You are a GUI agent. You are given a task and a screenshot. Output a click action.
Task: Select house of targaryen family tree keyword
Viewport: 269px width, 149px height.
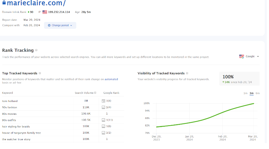pos(21,133)
